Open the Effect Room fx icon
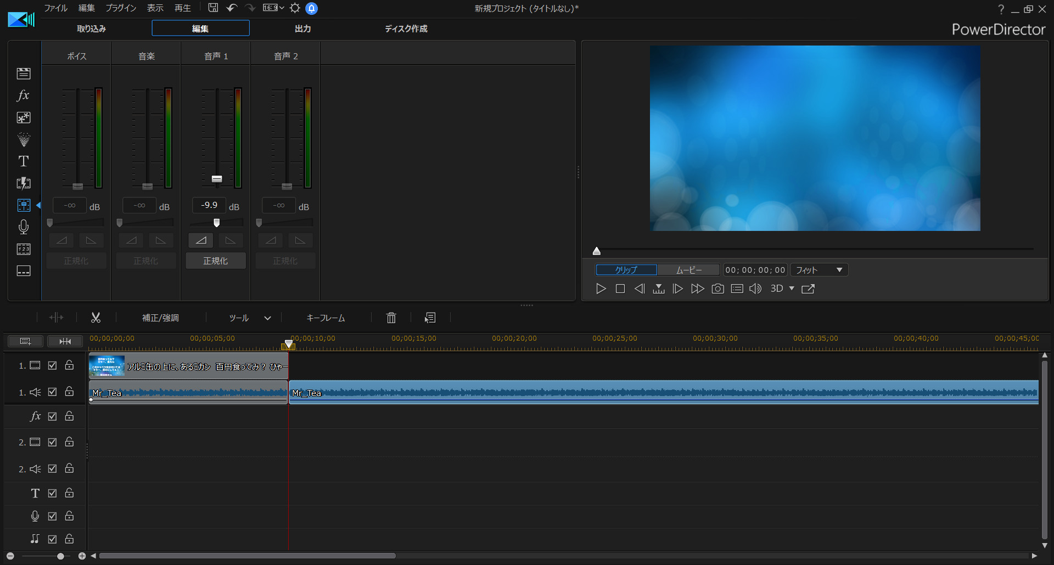1054x565 pixels. click(x=24, y=95)
